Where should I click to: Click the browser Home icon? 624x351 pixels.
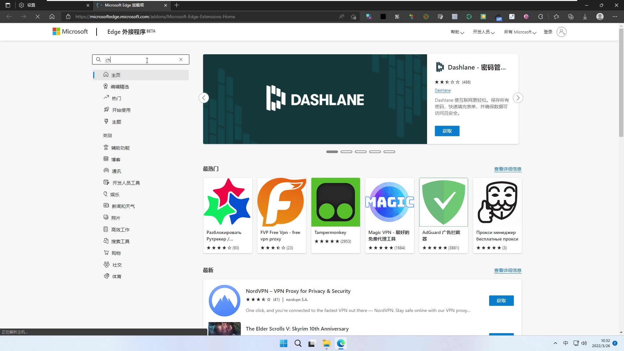pos(52,17)
